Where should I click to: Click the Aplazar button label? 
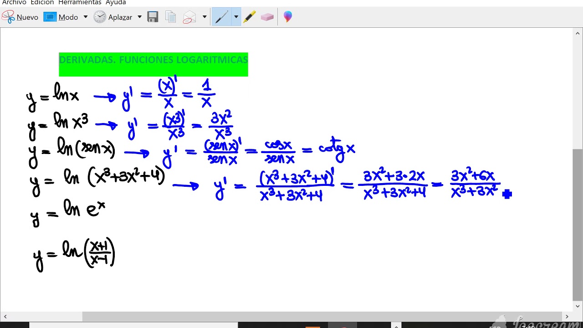click(120, 17)
